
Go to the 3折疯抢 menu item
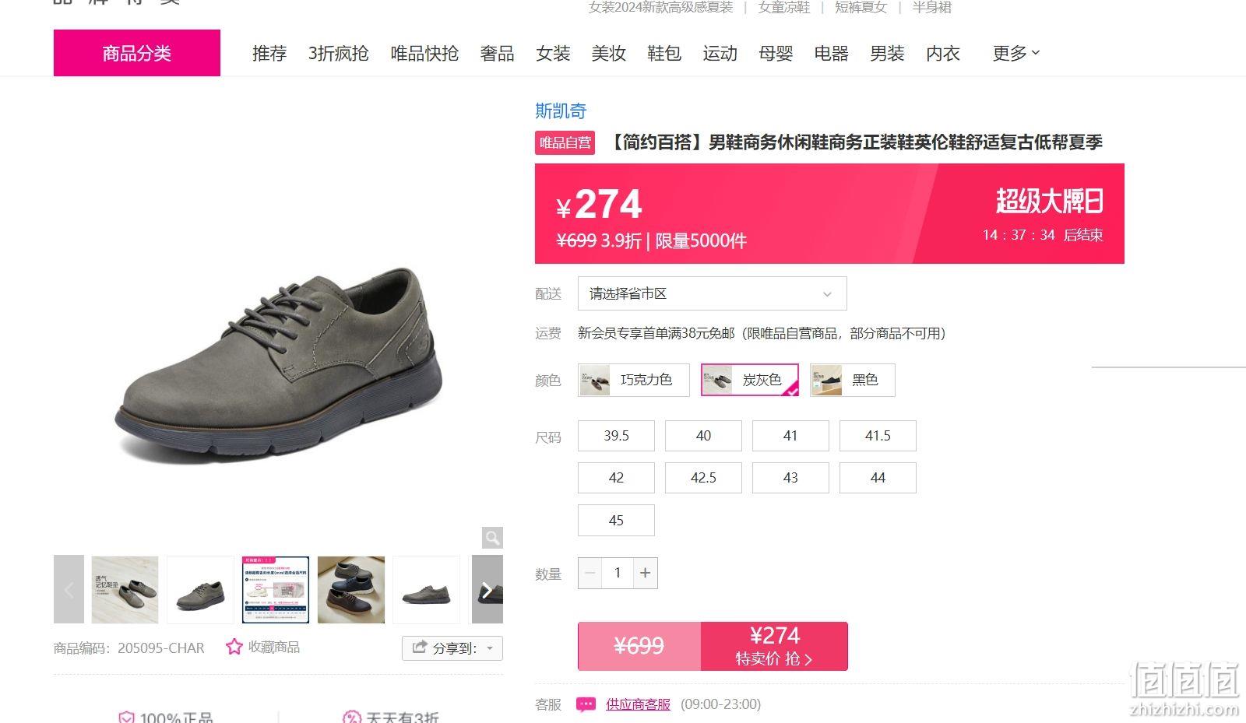[x=339, y=53]
